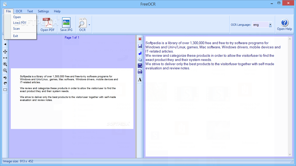This screenshot has height=166, width=296.
Task: Clear the text window with red X
Action: 140,39
